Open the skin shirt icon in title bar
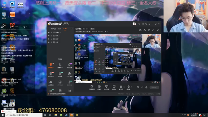Viewport: 208px width, 117px height. click(146, 24)
